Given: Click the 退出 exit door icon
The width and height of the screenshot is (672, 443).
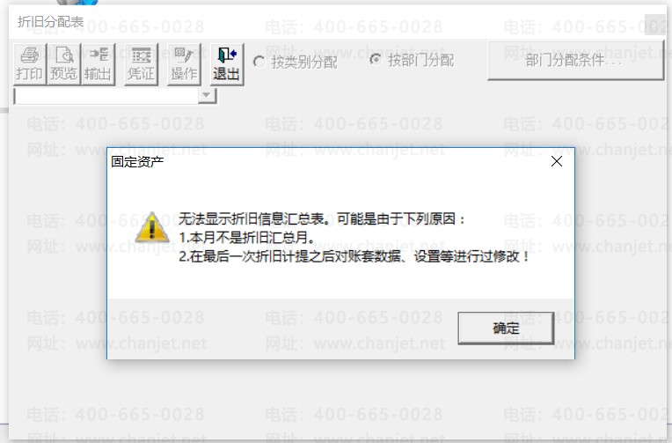Looking at the screenshot, I should (227, 64).
